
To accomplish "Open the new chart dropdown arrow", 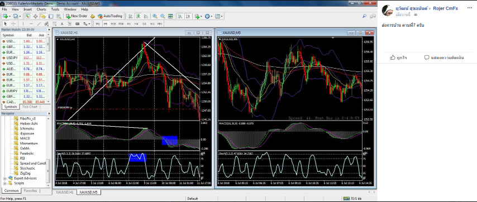I will pyautogui.click(x=10, y=16).
